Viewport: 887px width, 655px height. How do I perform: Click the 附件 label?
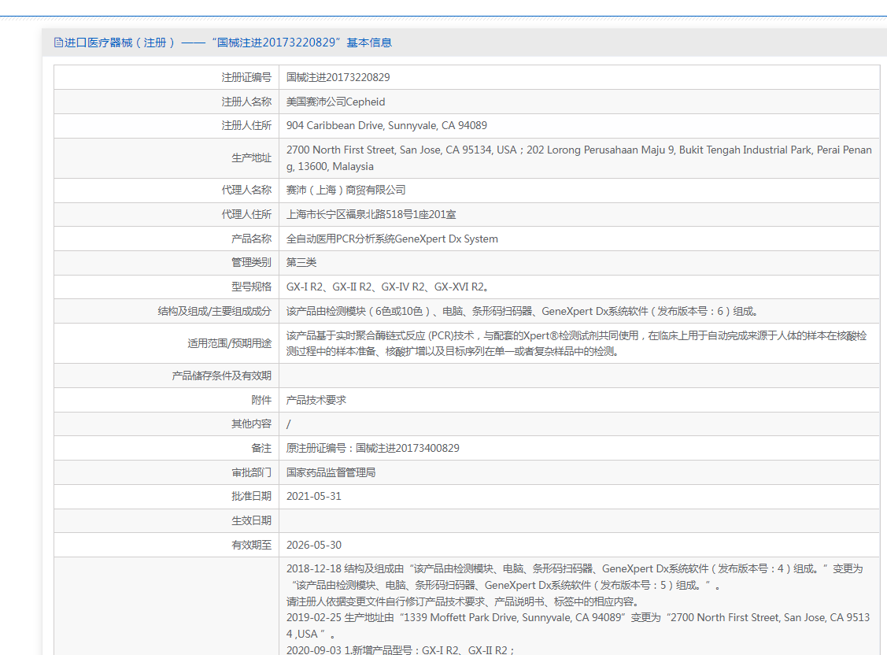point(261,400)
